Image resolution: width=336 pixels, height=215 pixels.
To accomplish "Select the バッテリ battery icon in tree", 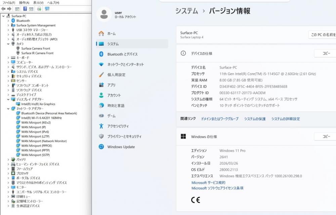I will tap(13, 159).
